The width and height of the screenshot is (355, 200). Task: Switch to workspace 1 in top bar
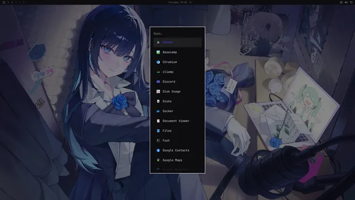pos(8,2)
